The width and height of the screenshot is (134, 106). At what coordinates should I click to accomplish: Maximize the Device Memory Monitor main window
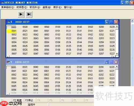[x=127, y=2]
